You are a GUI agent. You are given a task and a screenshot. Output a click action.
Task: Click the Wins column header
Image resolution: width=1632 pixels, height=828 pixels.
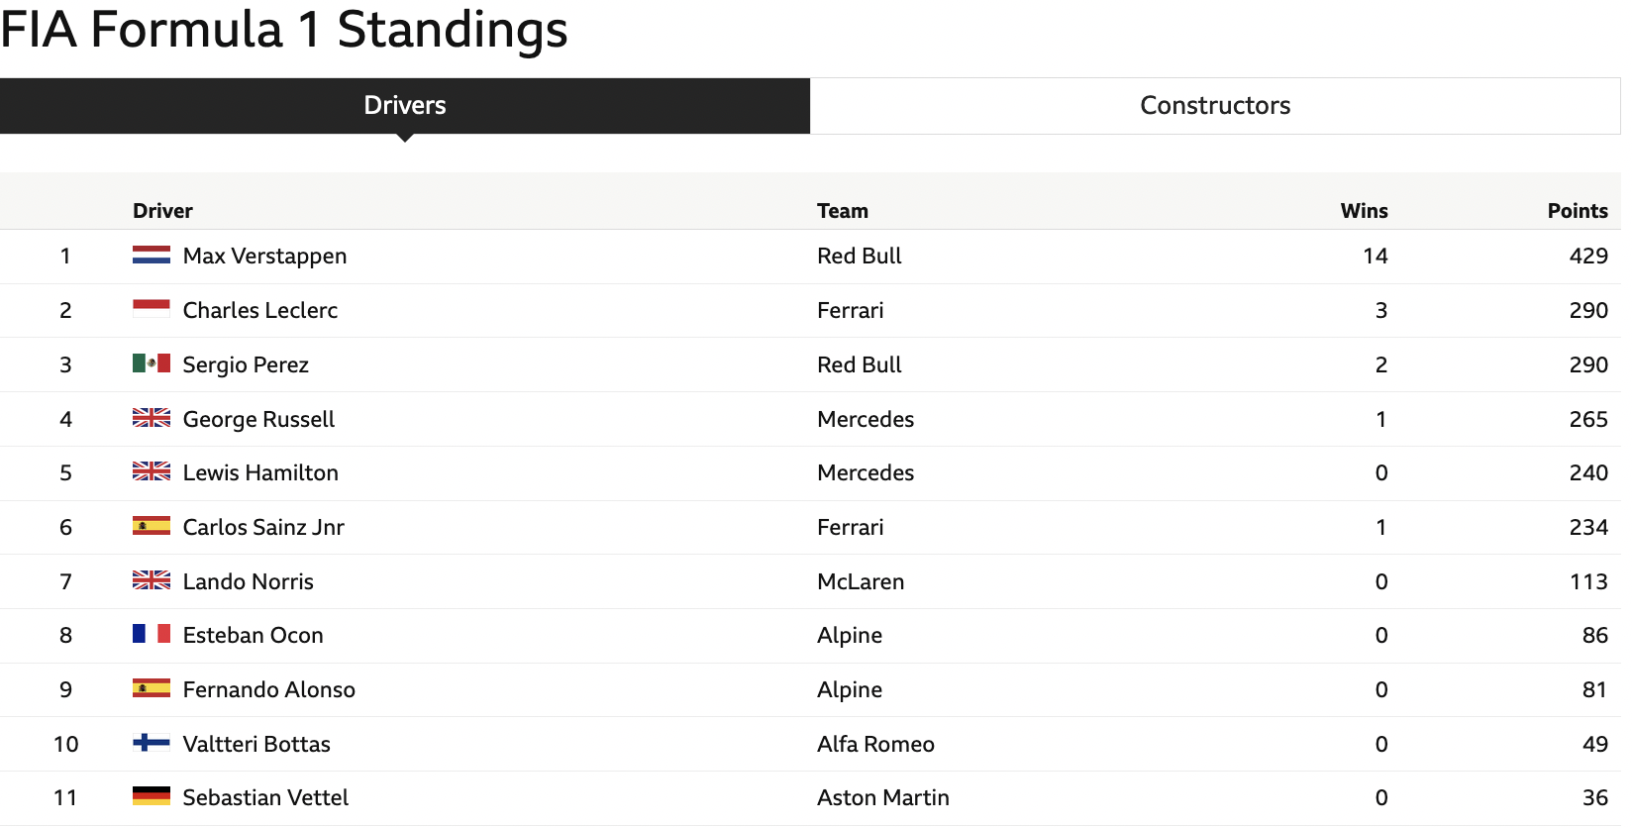1364,211
